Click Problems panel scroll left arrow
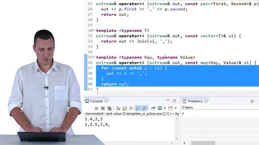259x145 pixels. [x=185, y=143]
